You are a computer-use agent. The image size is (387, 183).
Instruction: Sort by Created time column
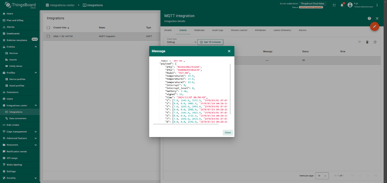[61, 28]
